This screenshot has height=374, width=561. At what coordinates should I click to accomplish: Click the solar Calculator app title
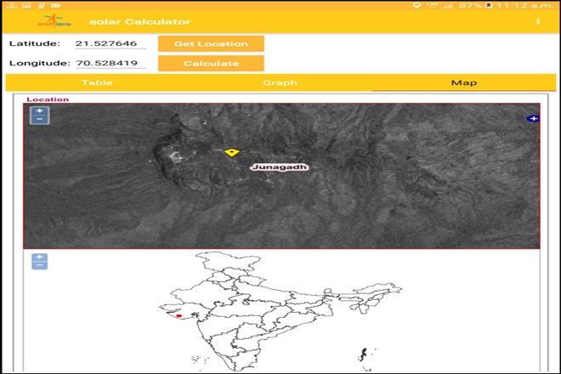(139, 21)
